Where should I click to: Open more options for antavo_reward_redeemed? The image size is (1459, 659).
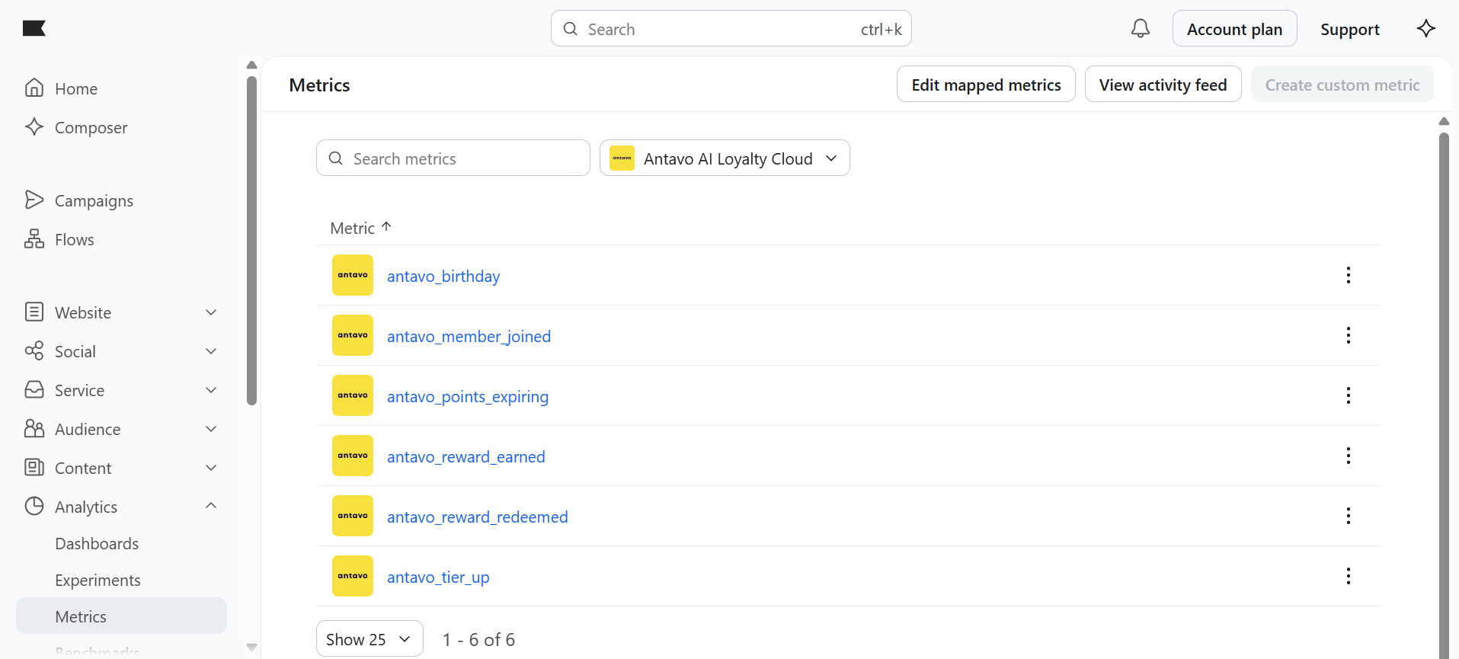tap(1349, 516)
